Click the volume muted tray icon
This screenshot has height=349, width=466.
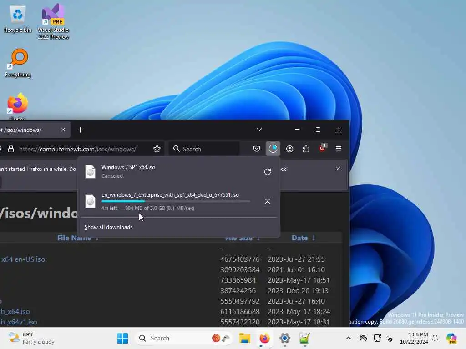(x=390, y=338)
